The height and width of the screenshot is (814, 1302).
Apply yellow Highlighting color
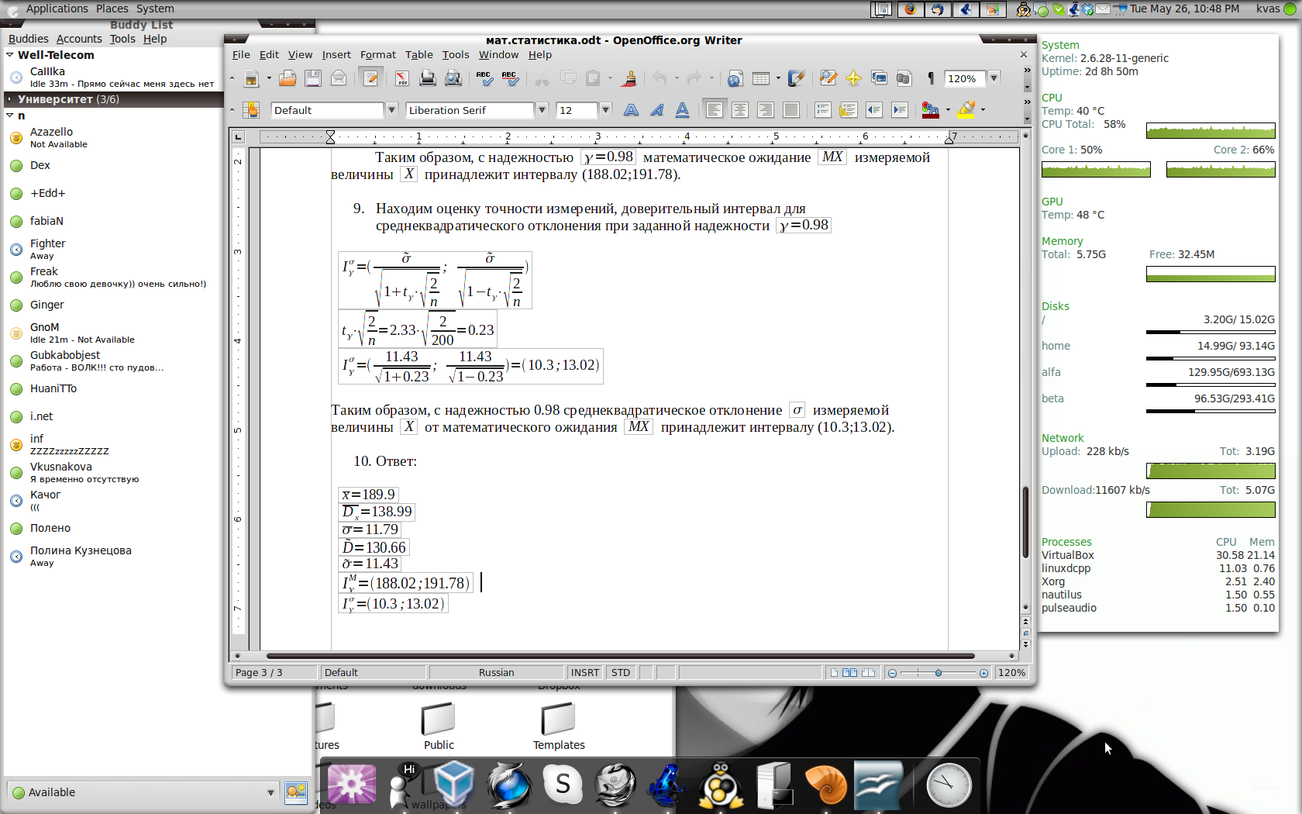click(966, 110)
